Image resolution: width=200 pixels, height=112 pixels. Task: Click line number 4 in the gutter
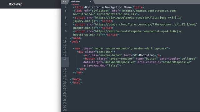click(x=66, y=7)
